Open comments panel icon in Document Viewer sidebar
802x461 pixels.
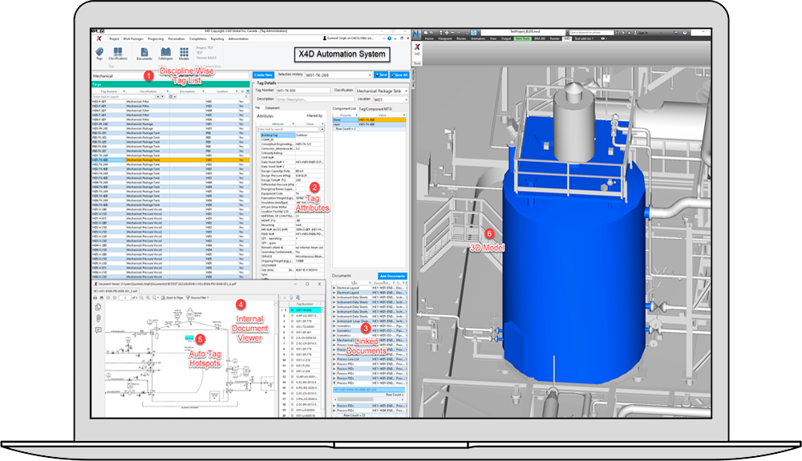(98, 330)
